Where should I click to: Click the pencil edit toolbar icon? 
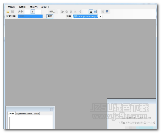(x=62, y=12)
